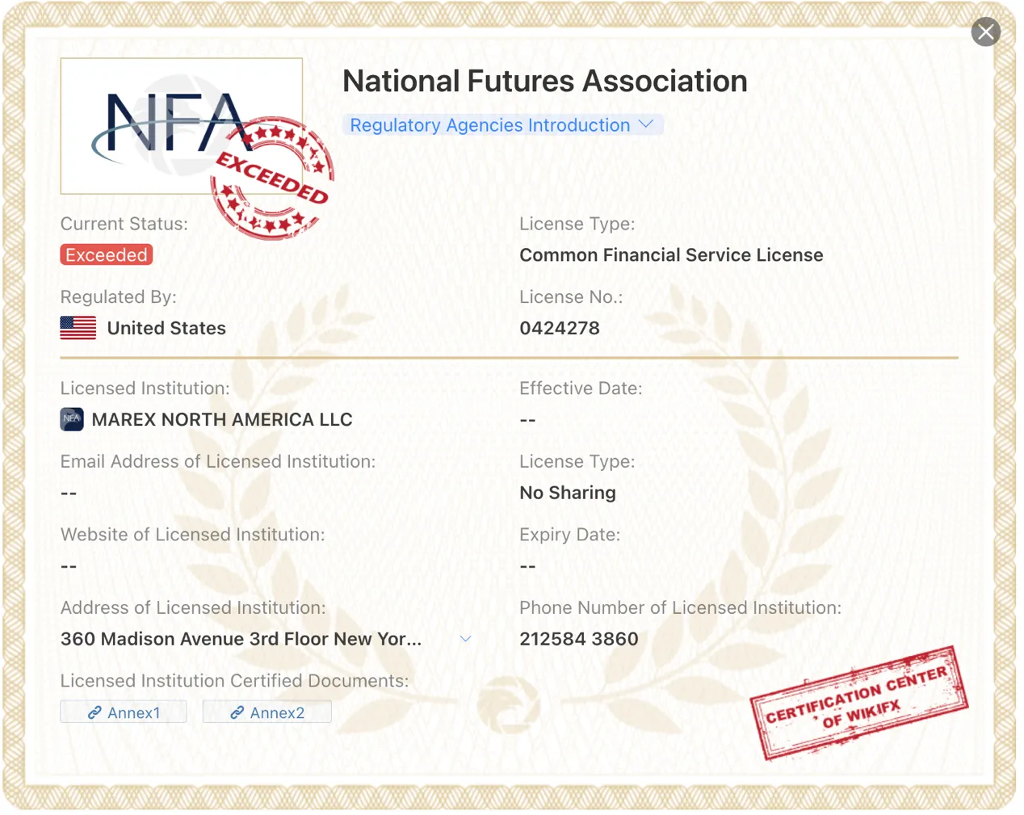Click phone number 212584 3860
This screenshot has height=815, width=1024.
coord(579,639)
